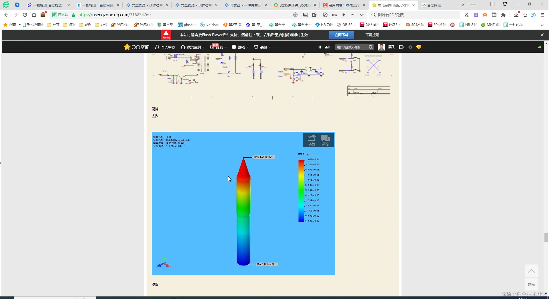Open the browser main menu
Image resolution: width=549 pixels, height=299 pixels.
(542, 15)
